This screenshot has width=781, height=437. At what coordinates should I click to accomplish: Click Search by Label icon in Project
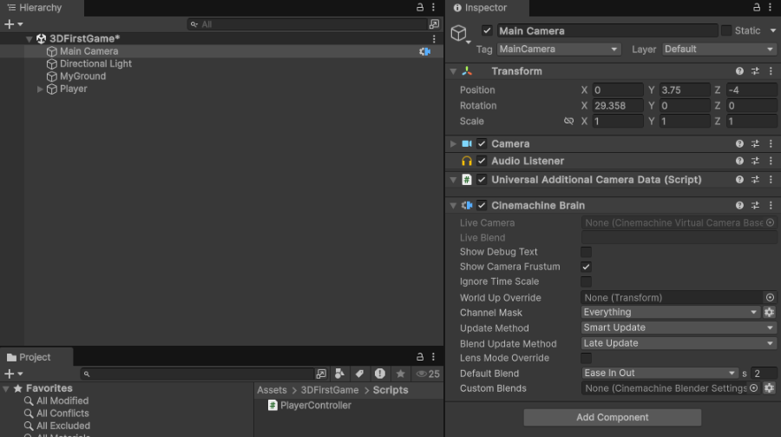[x=359, y=374]
